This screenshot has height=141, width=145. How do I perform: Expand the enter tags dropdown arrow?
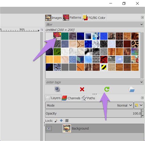142,82
